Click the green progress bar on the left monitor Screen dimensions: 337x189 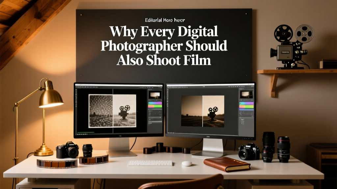coord(86,132)
